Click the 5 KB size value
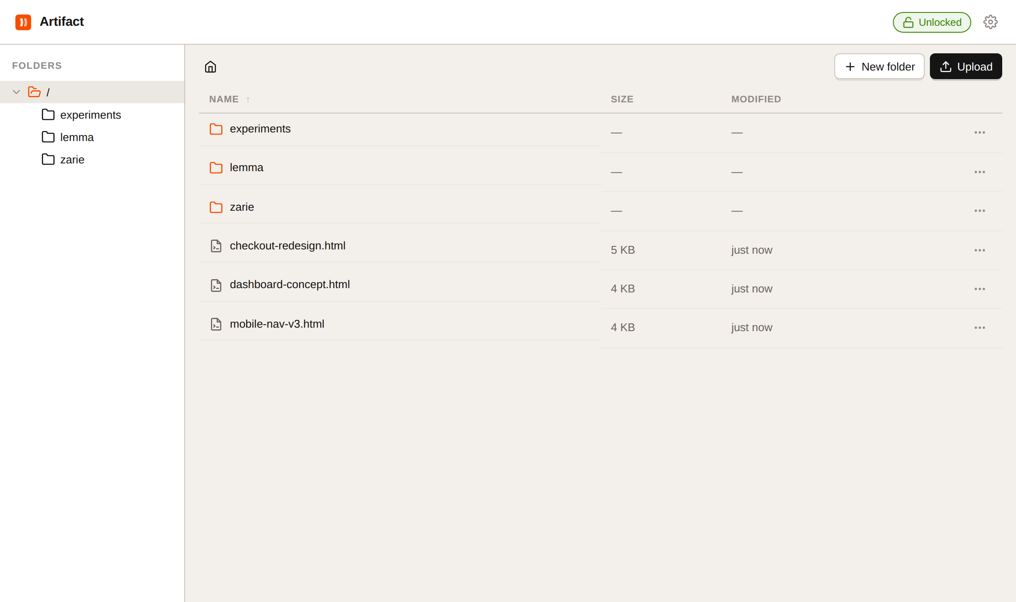 click(623, 250)
